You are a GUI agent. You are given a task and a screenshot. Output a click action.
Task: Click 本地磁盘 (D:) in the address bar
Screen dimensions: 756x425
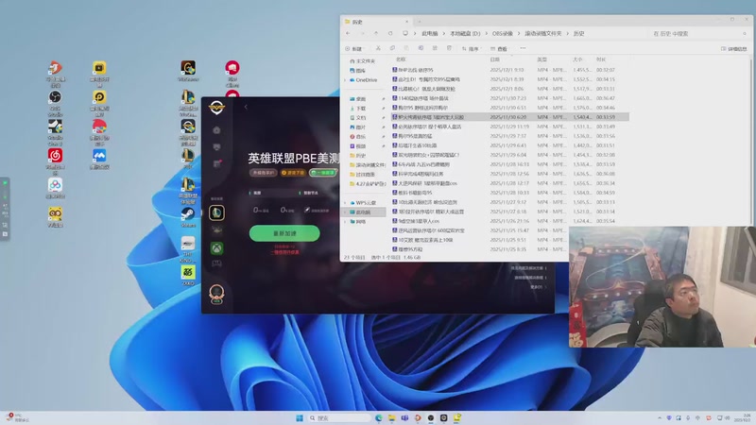coord(465,34)
